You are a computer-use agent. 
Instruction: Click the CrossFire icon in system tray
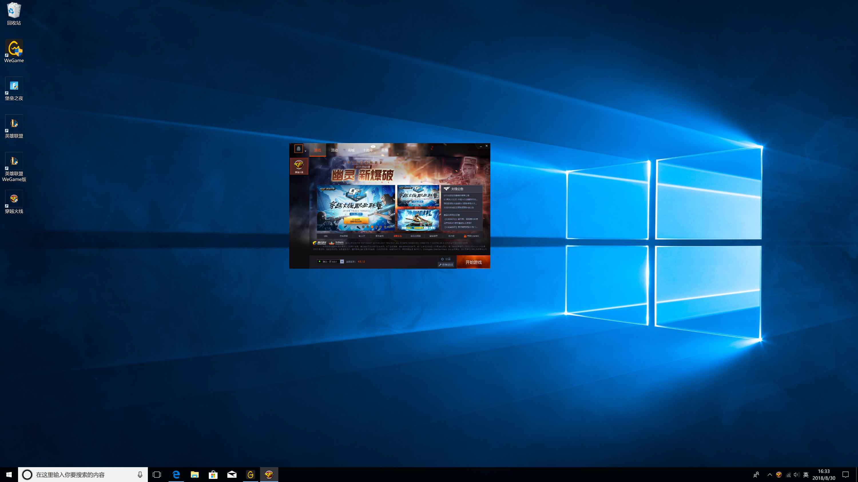779,475
